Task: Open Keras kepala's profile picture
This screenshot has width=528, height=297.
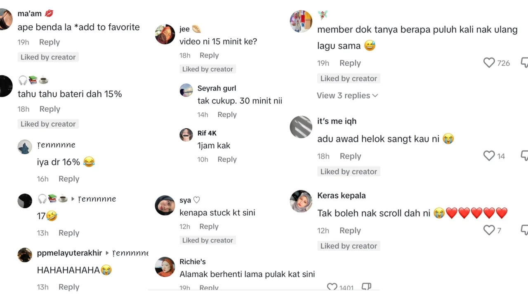Action: click(301, 201)
